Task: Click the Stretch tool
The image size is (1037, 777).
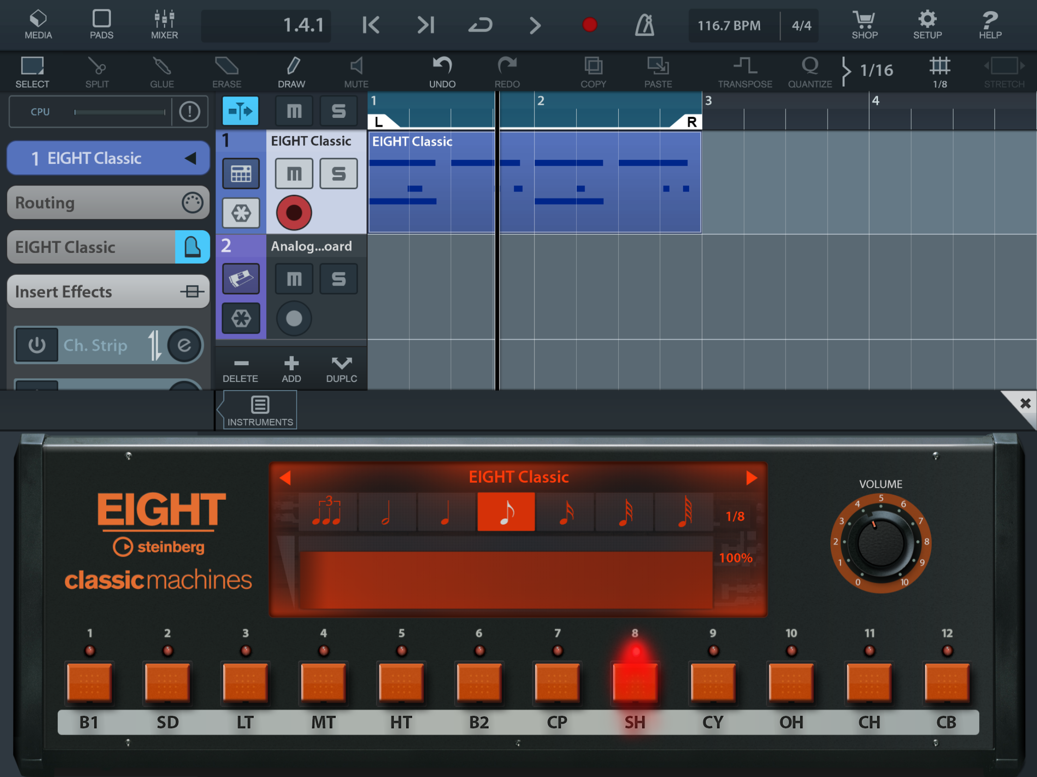Action: tap(1004, 72)
